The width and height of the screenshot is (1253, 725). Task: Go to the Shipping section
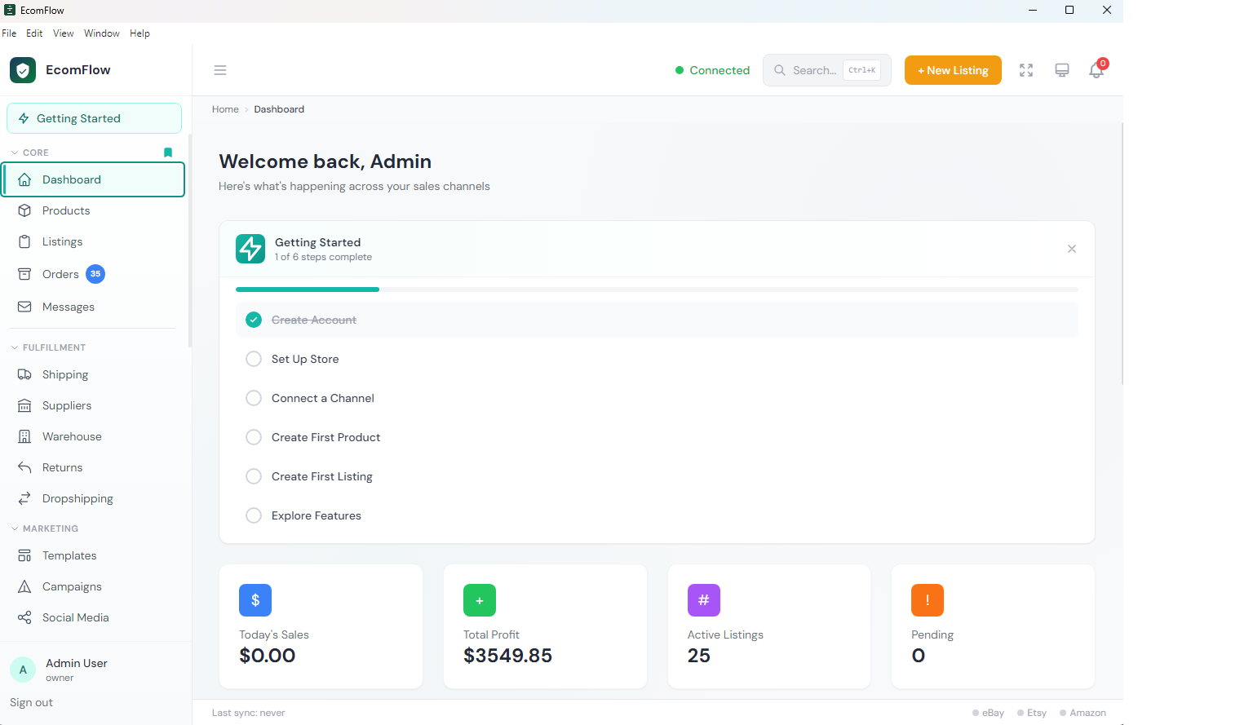tap(64, 374)
